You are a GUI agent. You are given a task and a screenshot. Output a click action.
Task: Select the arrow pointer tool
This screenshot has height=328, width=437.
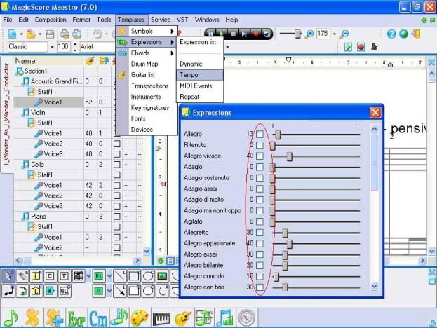pyautogui.click(x=8, y=276)
